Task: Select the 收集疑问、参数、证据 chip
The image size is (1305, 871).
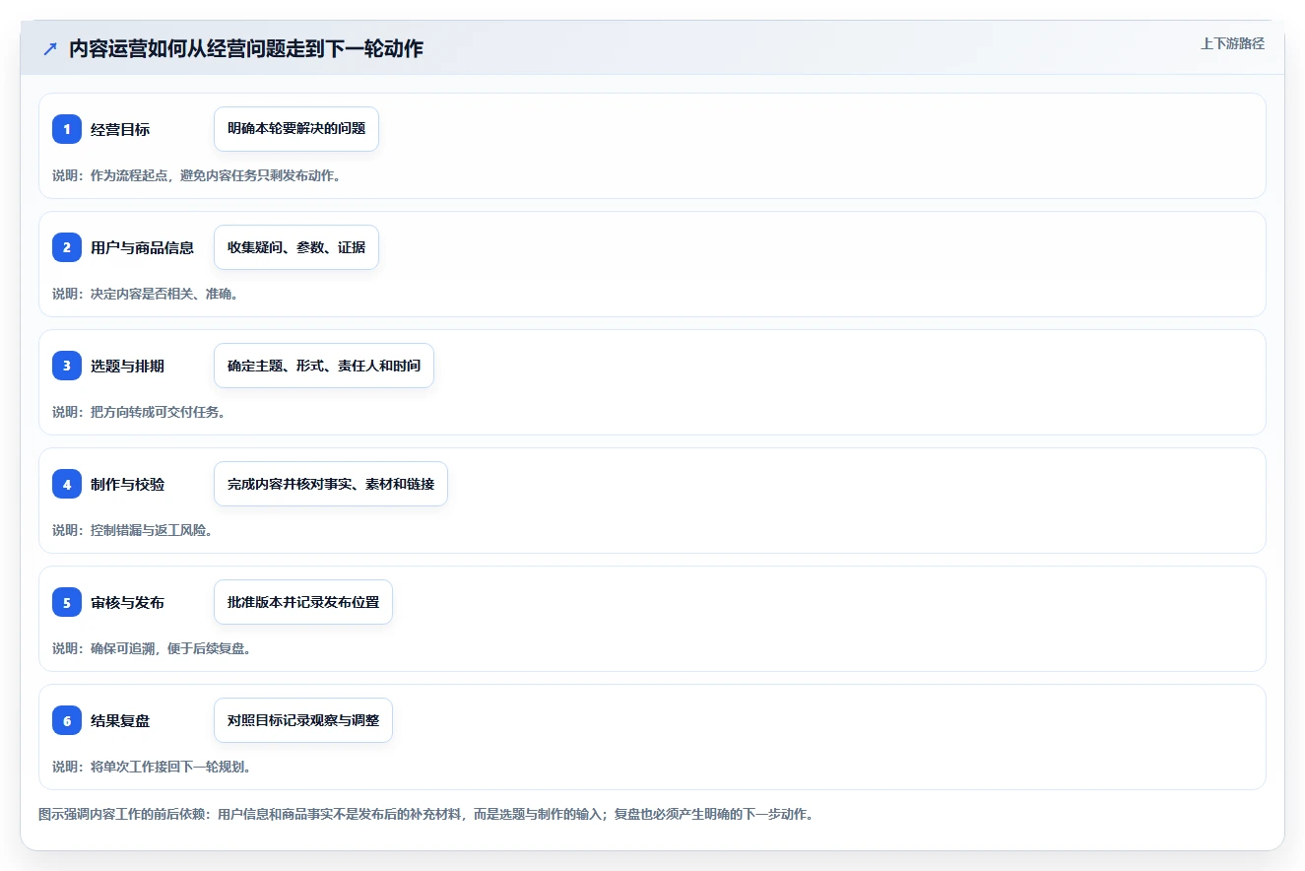Action: coord(296,247)
